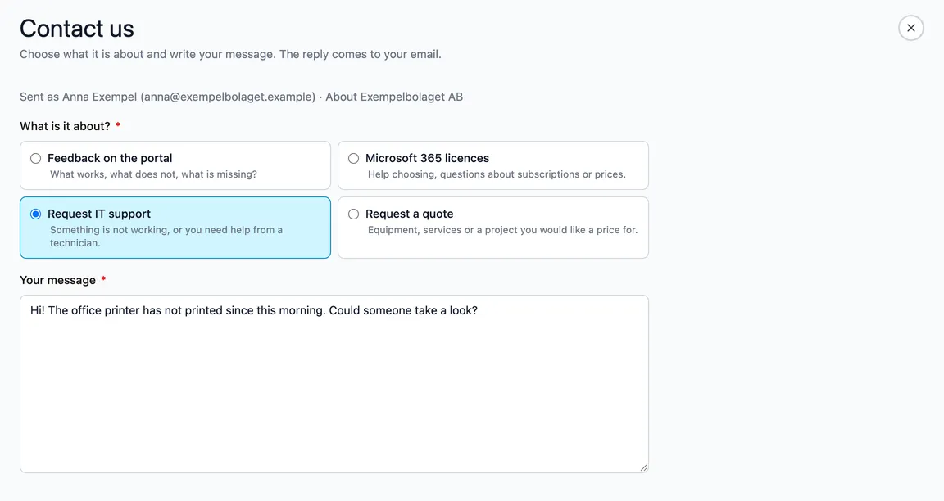Image resolution: width=944 pixels, height=501 pixels.
Task: Click the 'What is it about?' label
Action: [65, 126]
